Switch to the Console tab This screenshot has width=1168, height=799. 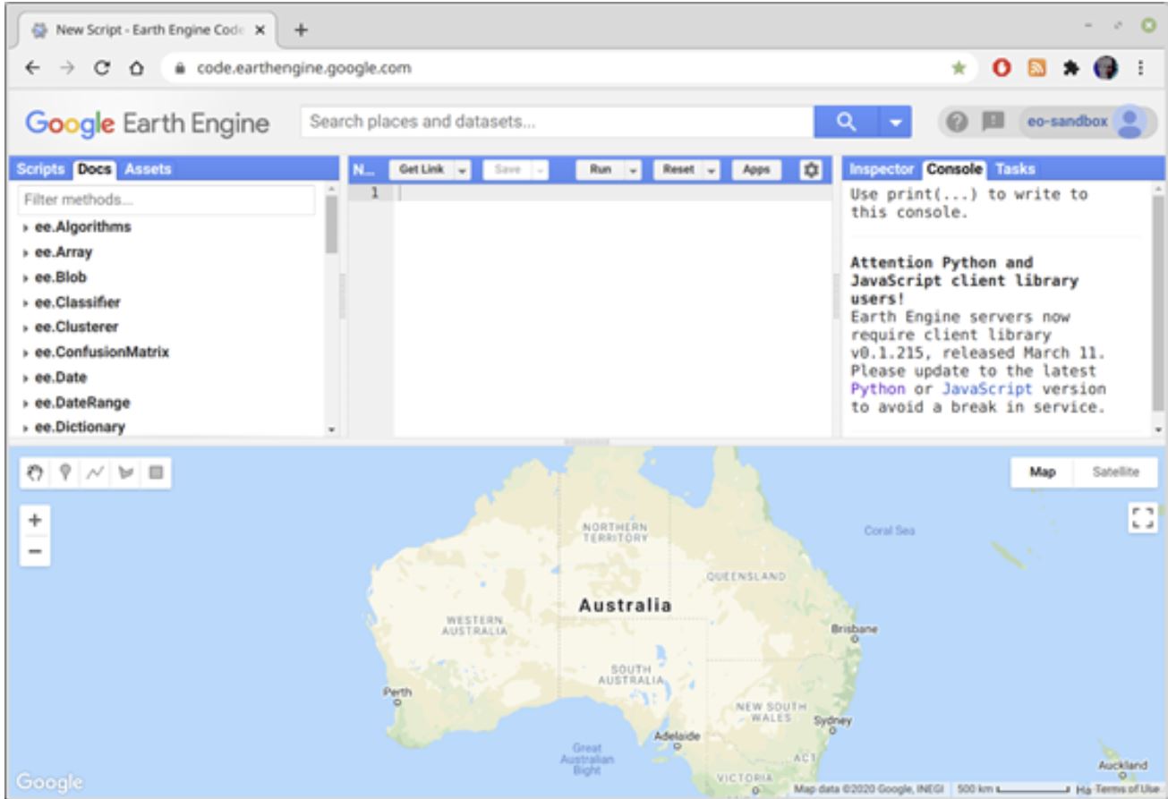tap(955, 168)
